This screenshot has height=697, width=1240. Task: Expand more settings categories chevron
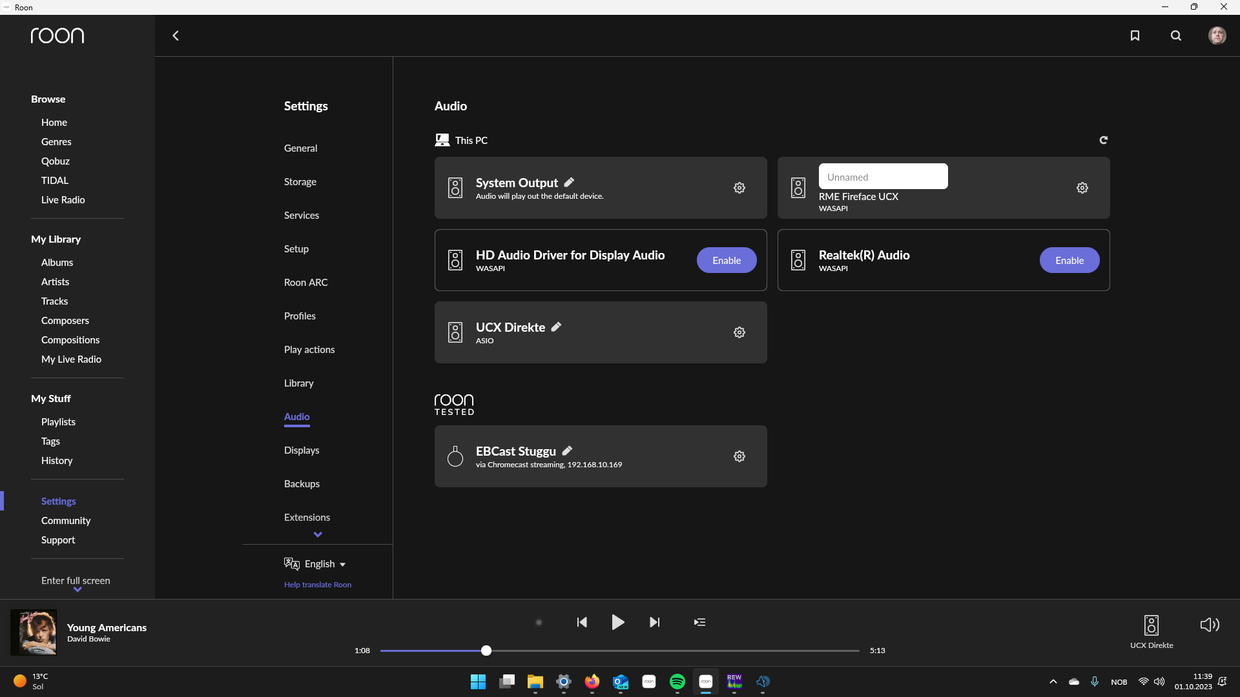tap(318, 534)
